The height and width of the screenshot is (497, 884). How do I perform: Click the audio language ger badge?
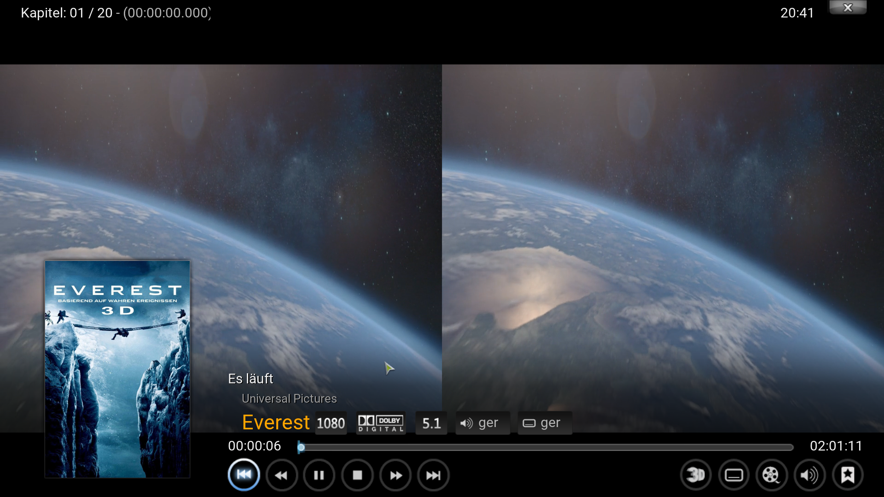click(x=483, y=423)
